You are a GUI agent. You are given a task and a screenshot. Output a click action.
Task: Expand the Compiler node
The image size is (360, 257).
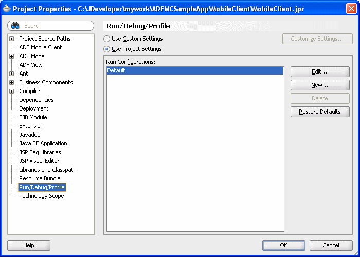(11, 91)
